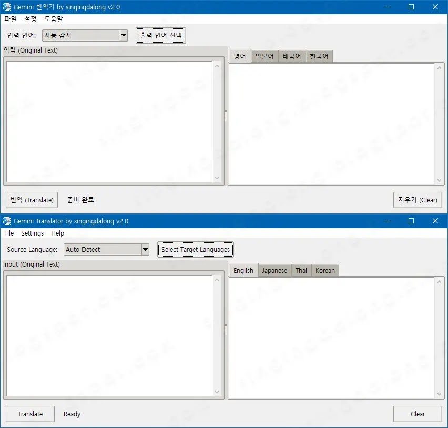This screenshot has width=448, height=428.
Task: Click the Auto Detect dropdown arrow
Action: 146,249
